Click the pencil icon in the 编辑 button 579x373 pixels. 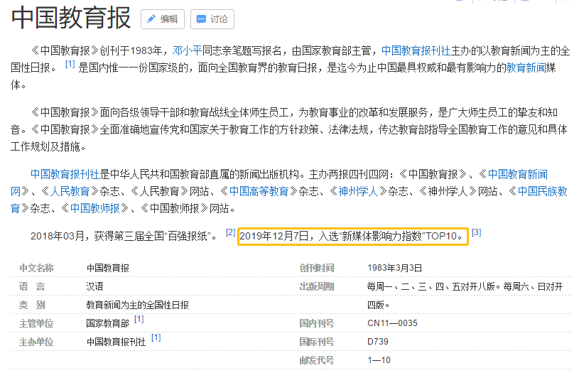pos(151,19)
